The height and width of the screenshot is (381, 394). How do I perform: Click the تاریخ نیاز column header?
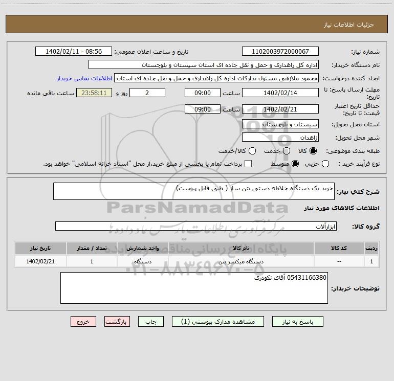[40, 248]
